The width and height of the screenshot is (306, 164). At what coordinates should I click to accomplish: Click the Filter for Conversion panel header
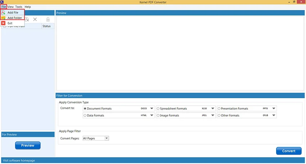click(180, 96)
